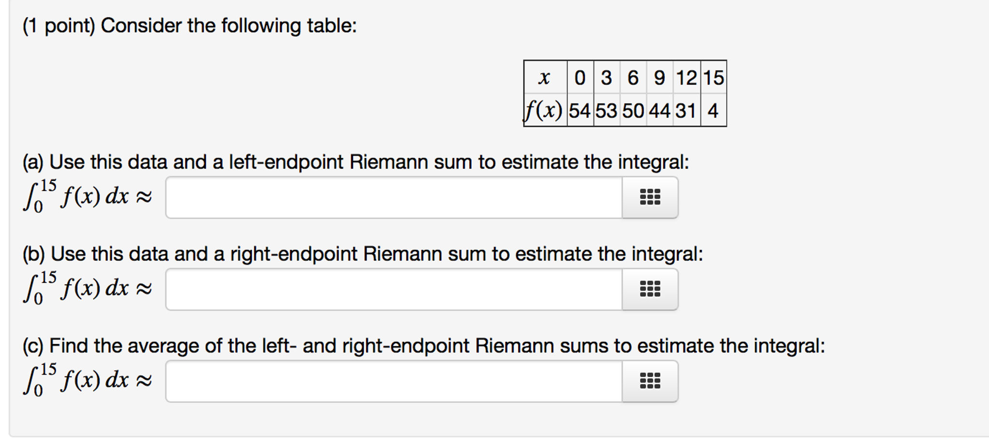Click the grid icon beside the right-endpoint answer box
The image size is (989, 438).
point(650,289)
